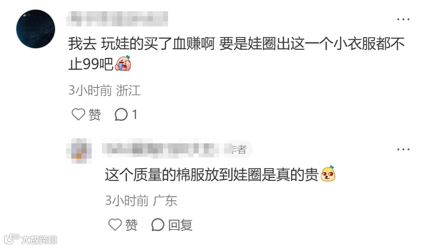The width and height of the screenshot is (436, 248).
Task: Tap the heart icon under the 广东 reply
Action: pos(115,225)
